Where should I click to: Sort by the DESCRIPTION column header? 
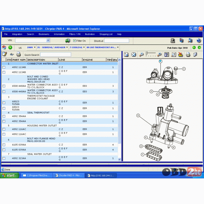click(43, 60)
